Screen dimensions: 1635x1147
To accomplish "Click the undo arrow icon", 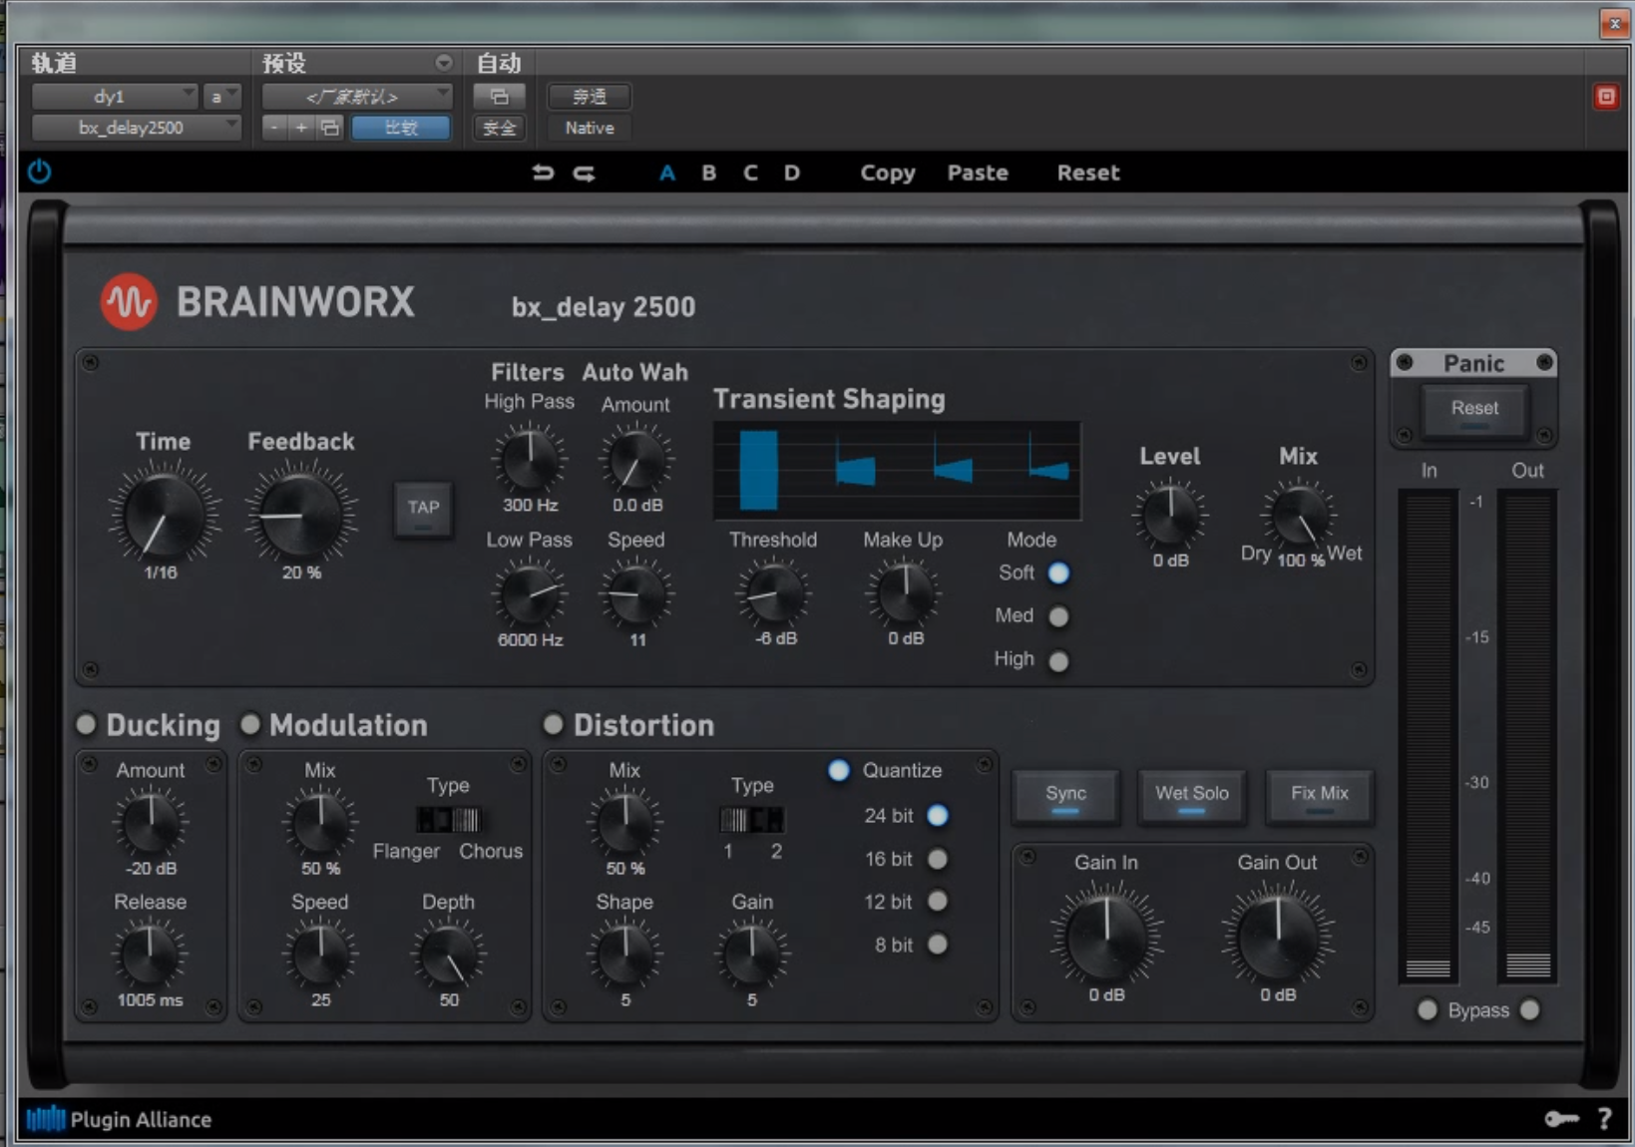I will click(x=543, y=173).
